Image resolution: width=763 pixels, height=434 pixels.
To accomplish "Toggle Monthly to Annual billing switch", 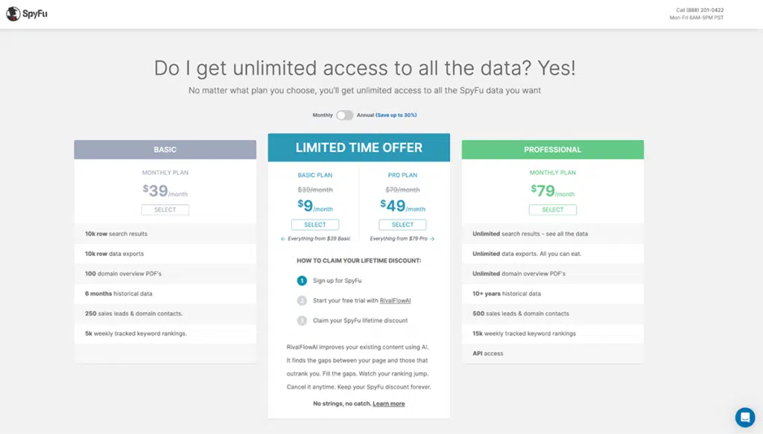I will pyautogui.click(x=344, y=115).
